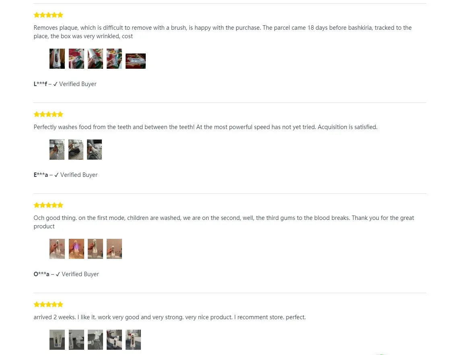Open first photo in "arrived 2 weeks" review
Image resolution: width=450 pixels, height=355 pixels.
pyautogui.click(x=57, y=340)
